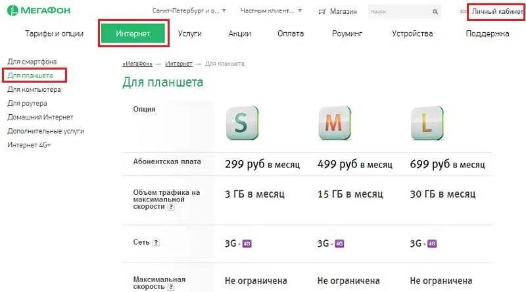Click the 4G badge in L column
Image resolution: width=526 pixels, height=292 pixels.
click(x=432, y=244)
